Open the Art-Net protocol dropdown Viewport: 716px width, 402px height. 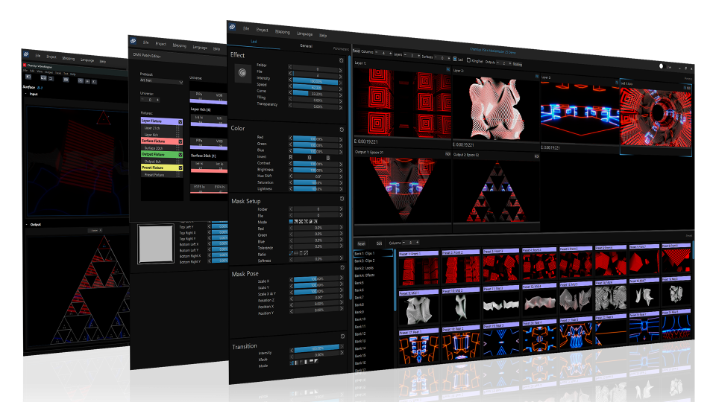pyautogui.click(x=161, y=81)
